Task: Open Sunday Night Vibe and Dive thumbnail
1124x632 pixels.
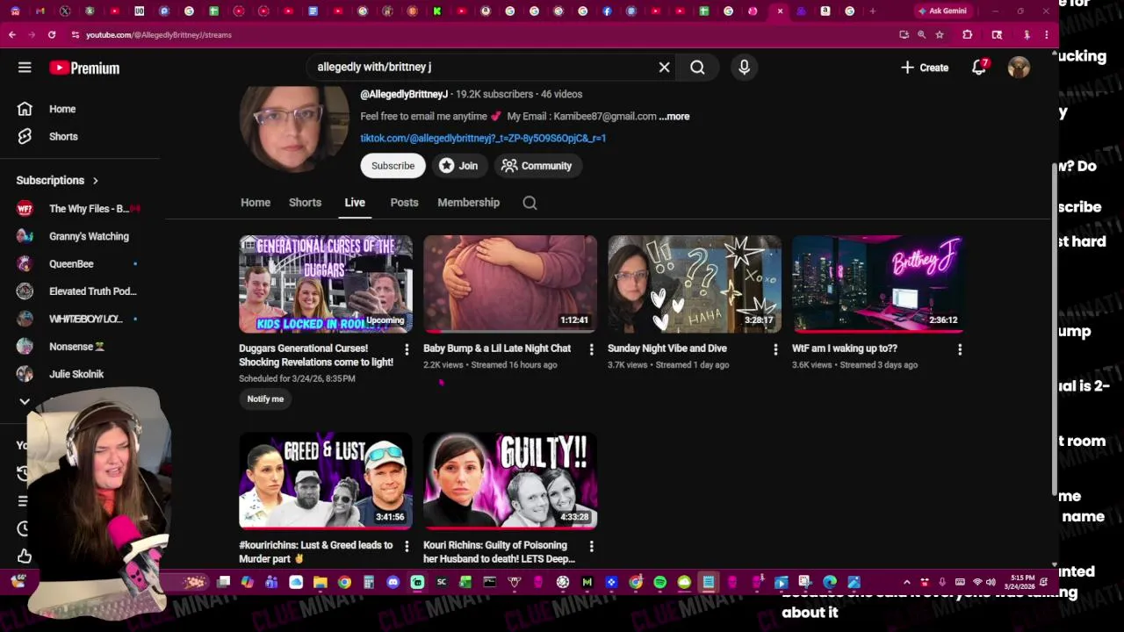Action: (695, 284)
